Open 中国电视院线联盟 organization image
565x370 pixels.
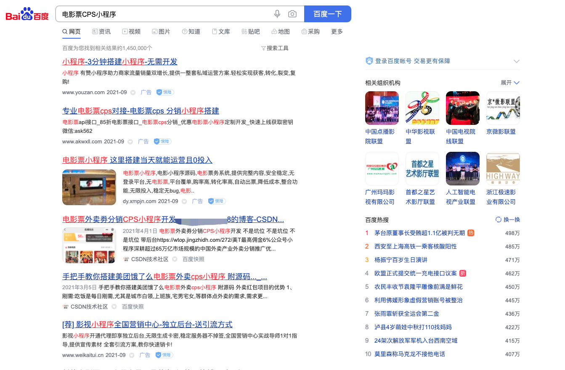(463, 108)
